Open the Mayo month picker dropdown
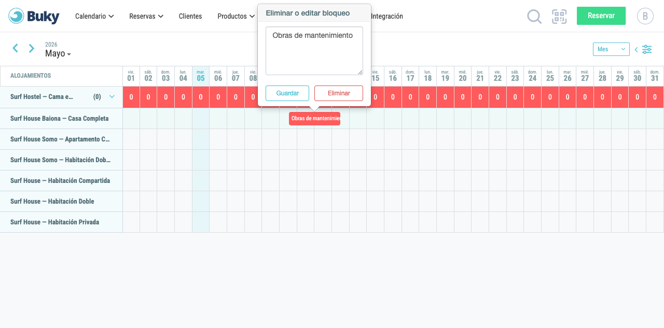 click(58, 53)
